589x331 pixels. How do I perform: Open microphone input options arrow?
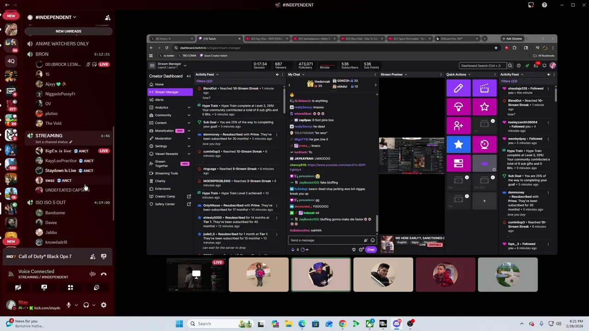[x=76, y=305]
